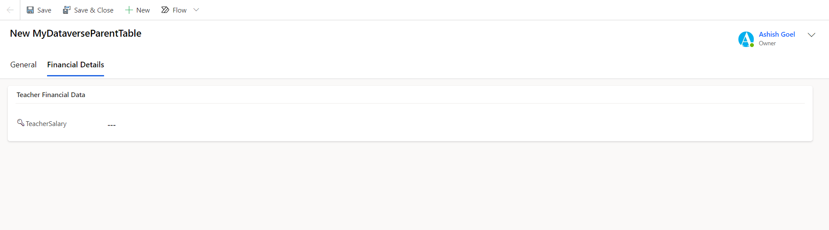This screenshot has height=230, width=829.
Task: Click the green plus New icon
Action: pyautogui.click(x=129, y=10)
